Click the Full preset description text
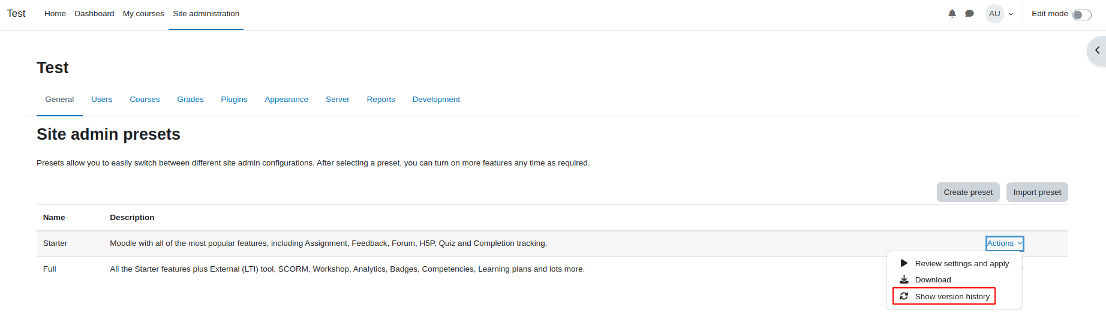 (347, 269)
